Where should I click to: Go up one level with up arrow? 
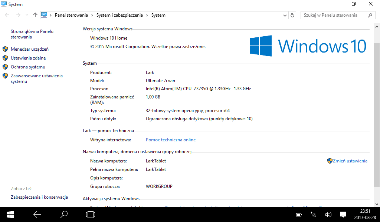pyautogui.click(x=35, y=15)
